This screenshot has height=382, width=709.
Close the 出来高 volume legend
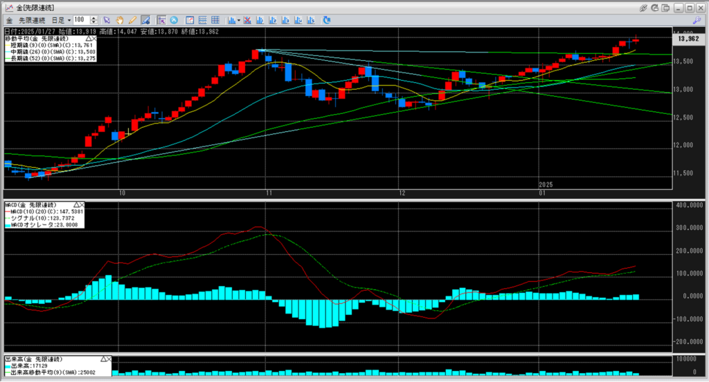(x=111, y=360)
